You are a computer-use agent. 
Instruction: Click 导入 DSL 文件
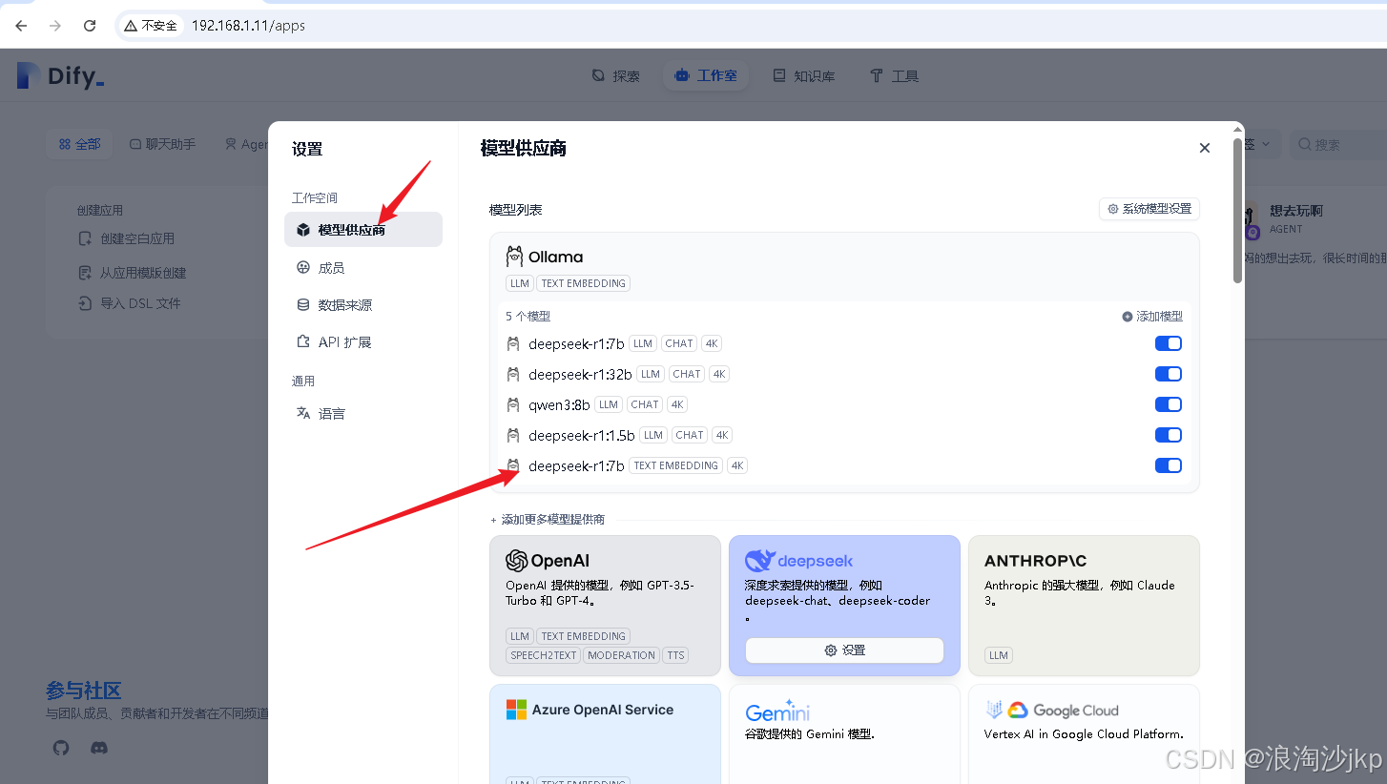click(x=129, y=303)
